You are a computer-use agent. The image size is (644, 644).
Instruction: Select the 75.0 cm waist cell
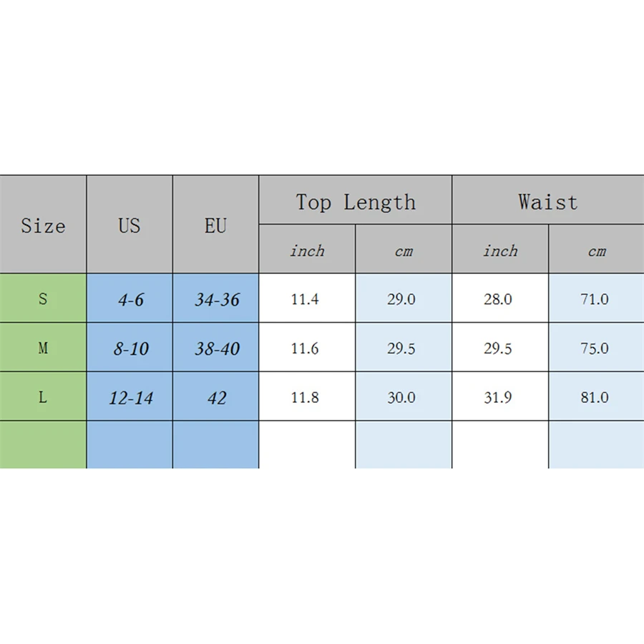(595, 348)
